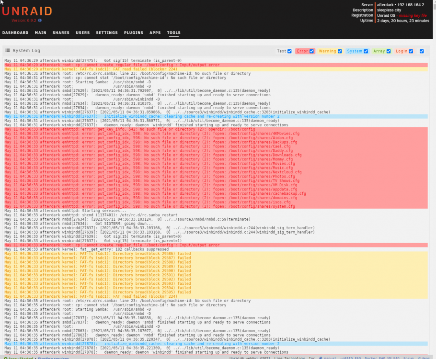Click the Unraid logo
436x359 pixels.
[27, 11]
